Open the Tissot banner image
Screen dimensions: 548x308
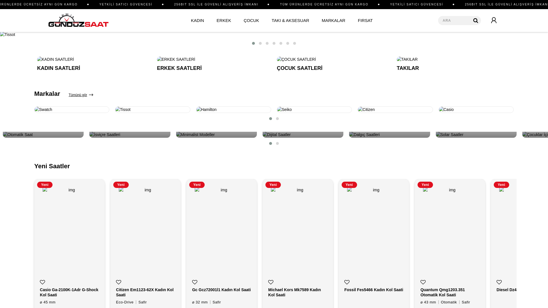point(8,35)
